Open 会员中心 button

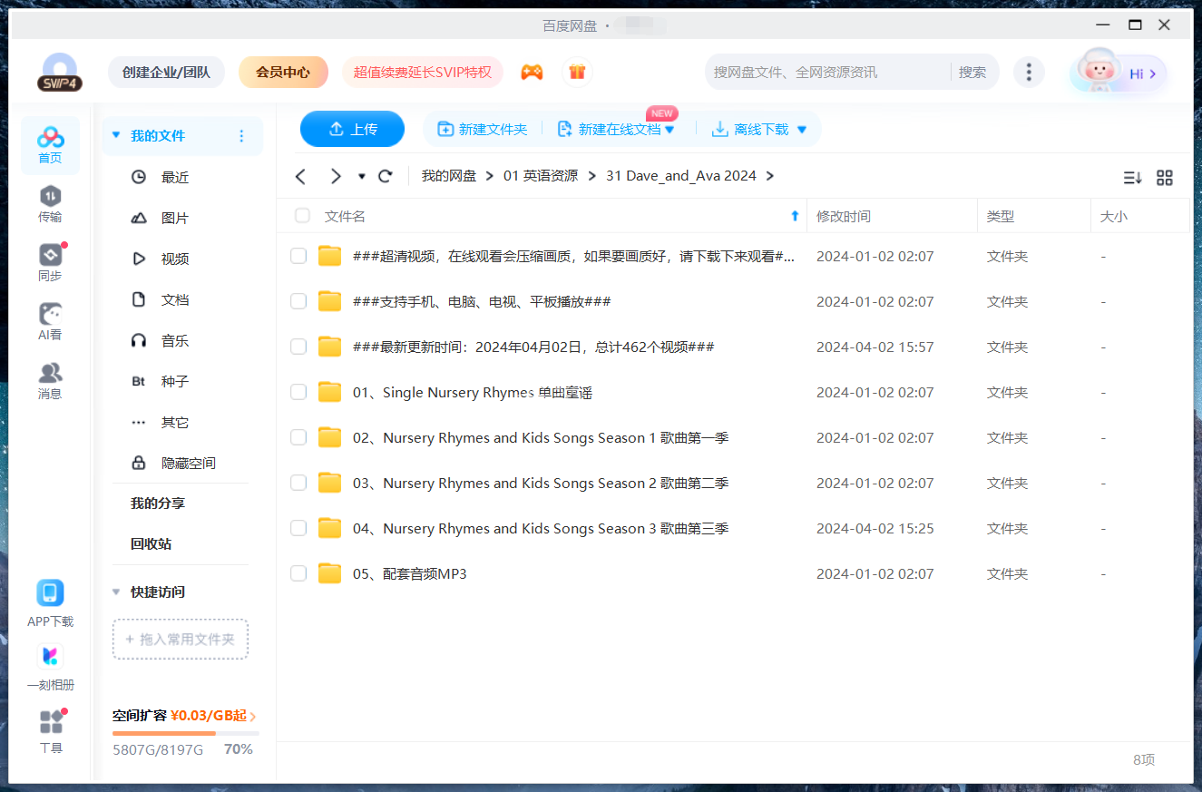(x=283, y=73)
